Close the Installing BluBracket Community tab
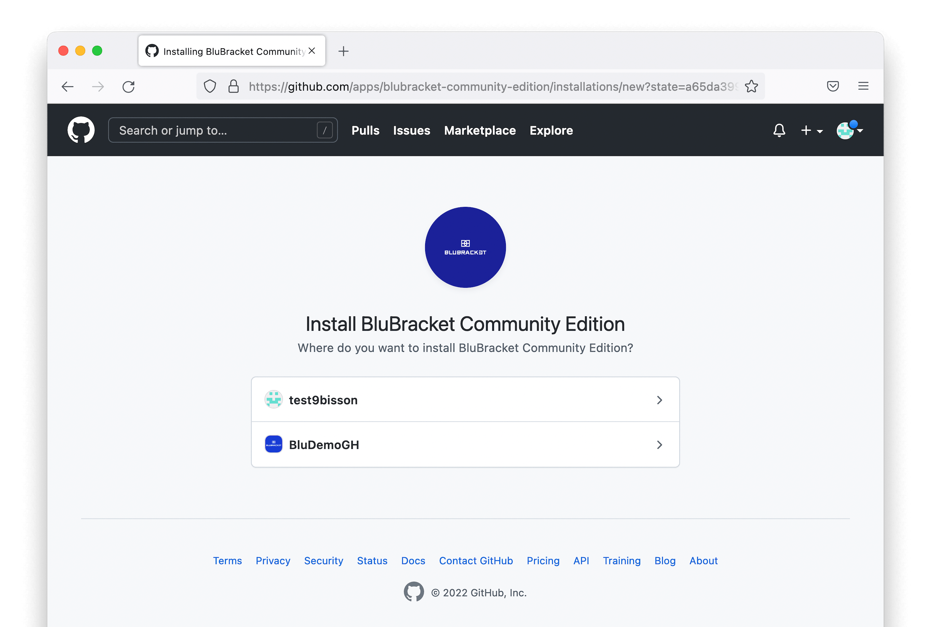Image resolution: width=931 pixels, height=627 pixels. click(312, 51)
